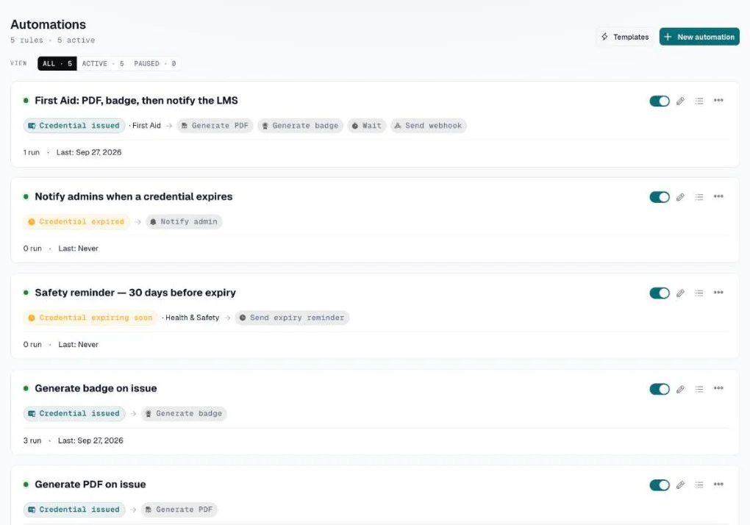The image size is (750, 525).
Task: Open run log list for First Aid automation
Action: click(699, 101)
